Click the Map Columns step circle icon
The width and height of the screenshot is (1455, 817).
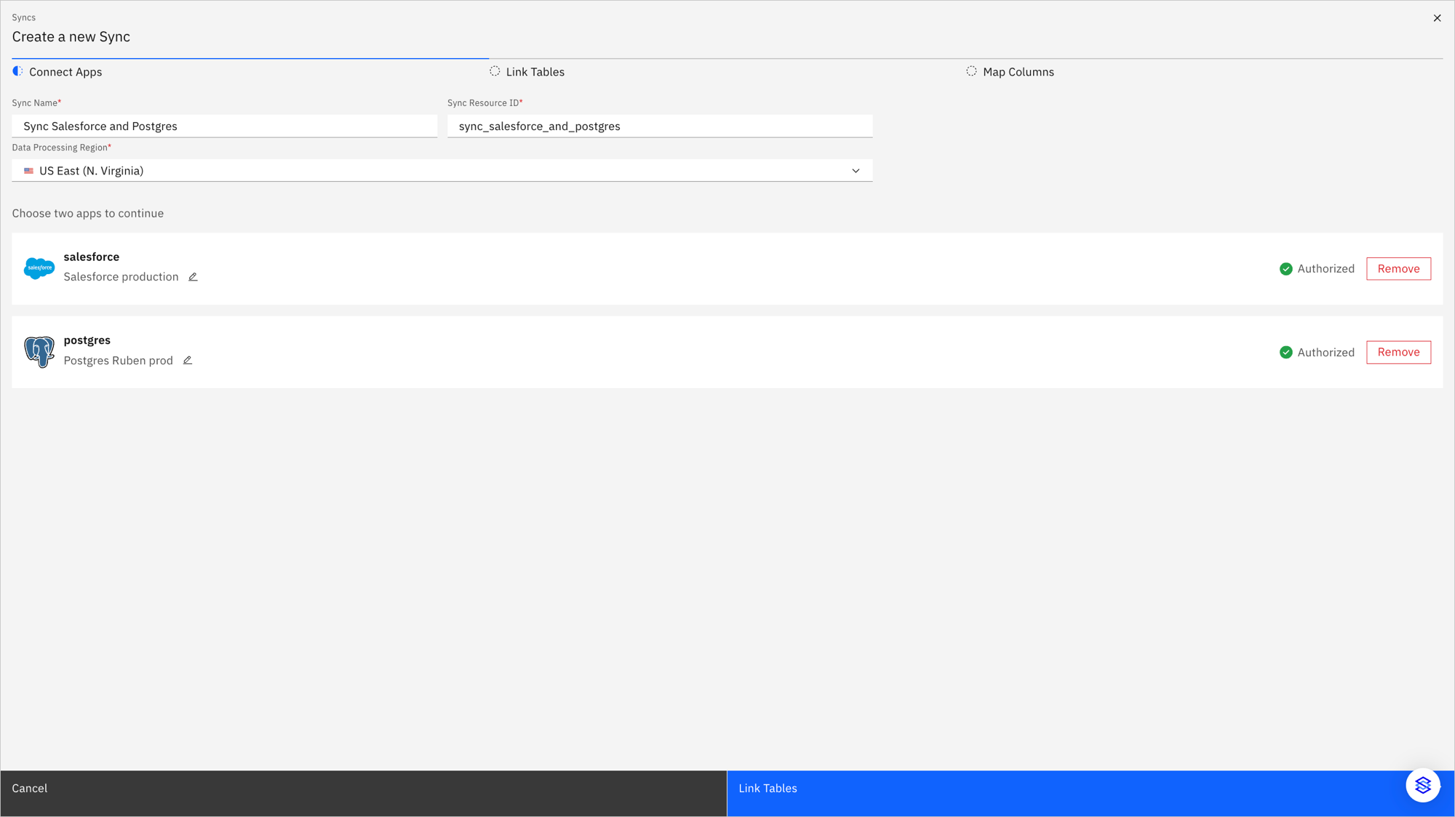click(971, 71)
